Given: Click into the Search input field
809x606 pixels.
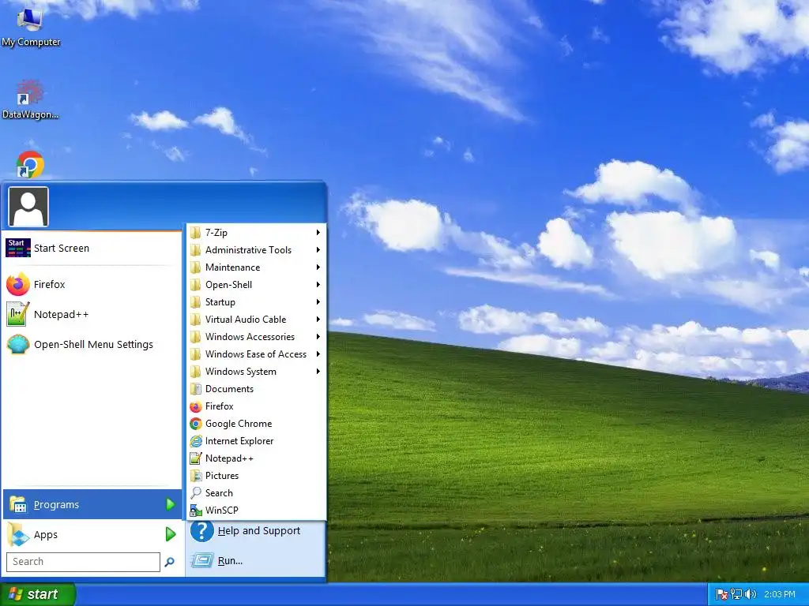Looking at the screenshot, I should (x=83, y=562).
